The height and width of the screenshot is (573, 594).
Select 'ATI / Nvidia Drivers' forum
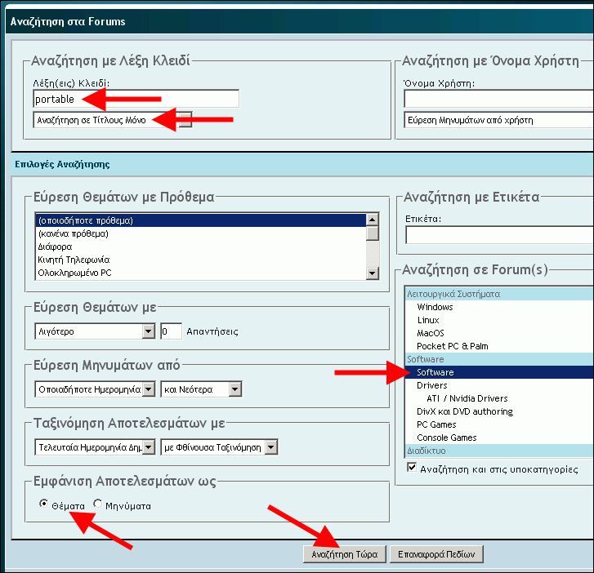[499, 398]
